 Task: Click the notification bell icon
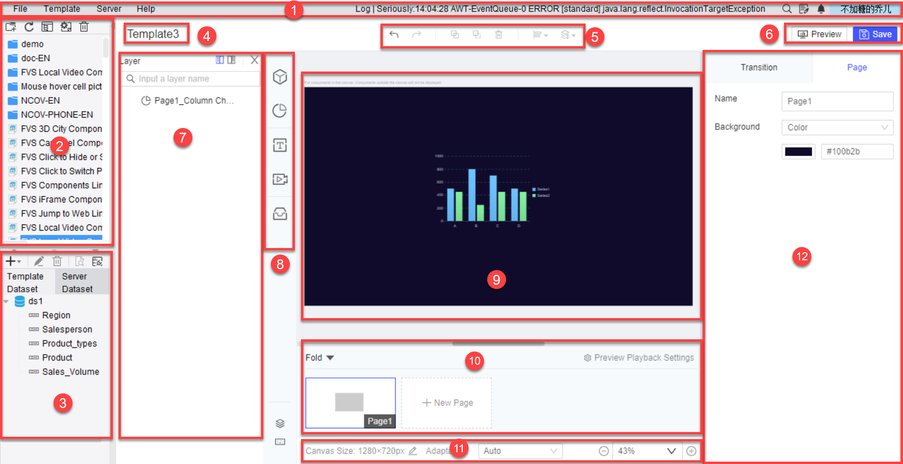820,8
